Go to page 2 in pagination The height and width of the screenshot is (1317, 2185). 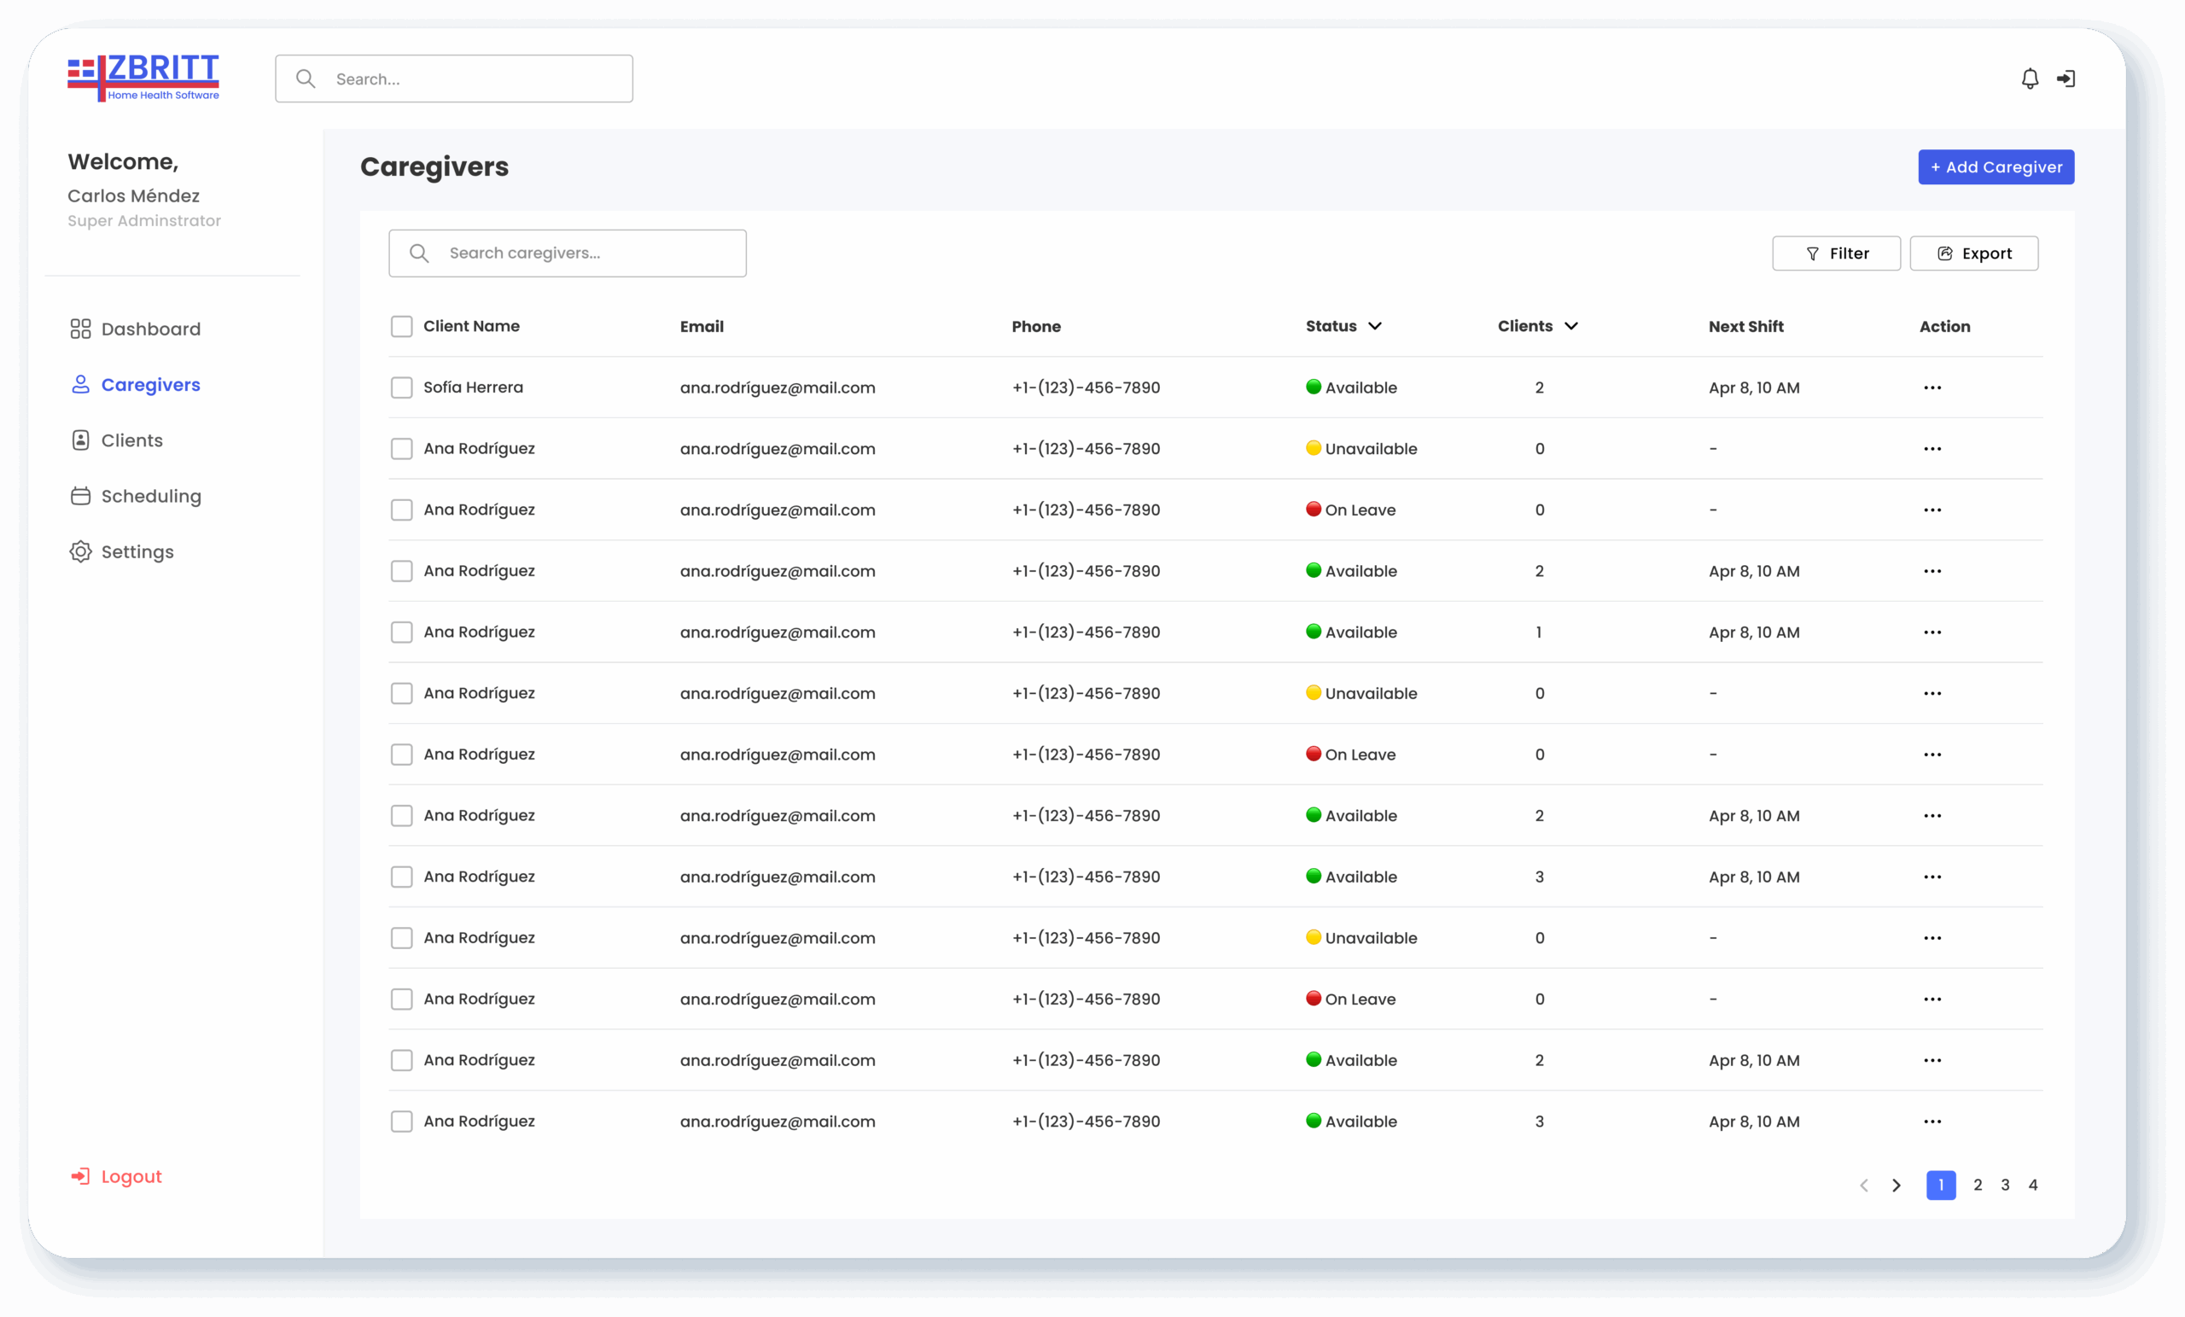click(x=1978, y=1186)
